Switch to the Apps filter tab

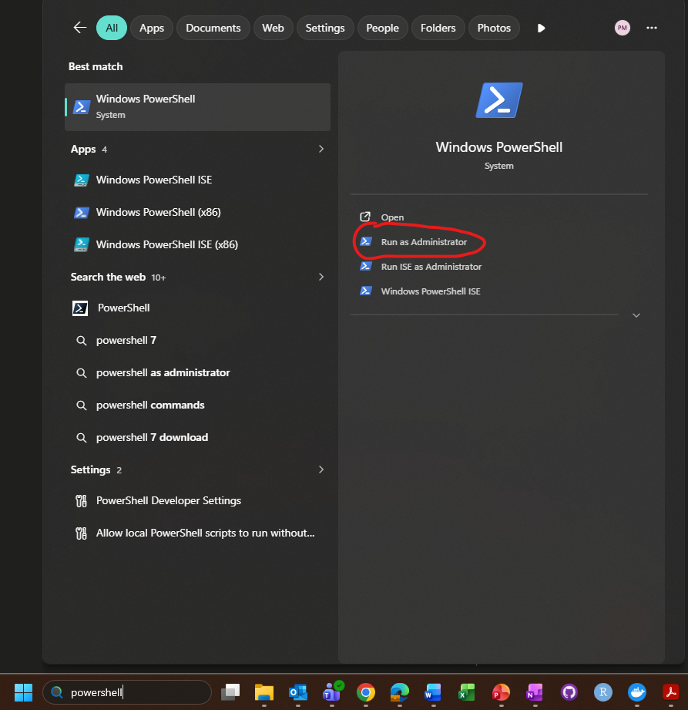click(152, 28)
